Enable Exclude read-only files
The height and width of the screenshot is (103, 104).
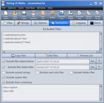pos(37,72)
